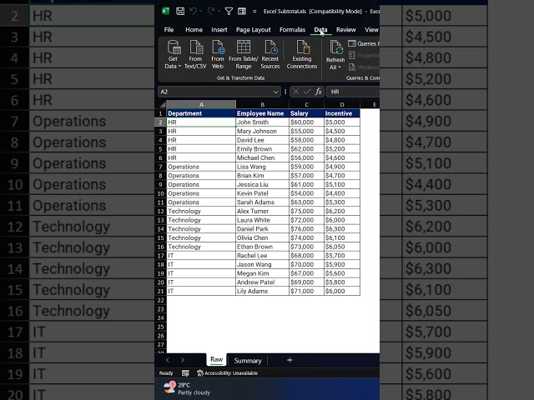The image size is (534, 400).
Task: Select cell with Alex Turner
Action: 262,211
